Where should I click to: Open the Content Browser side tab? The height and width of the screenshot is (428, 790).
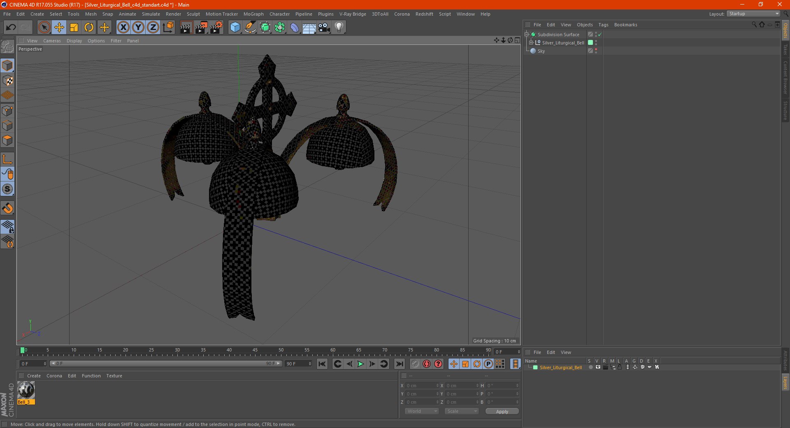[785, 77]
